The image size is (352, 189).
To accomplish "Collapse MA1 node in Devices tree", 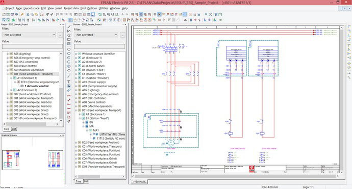I will (x=87, y=130).
